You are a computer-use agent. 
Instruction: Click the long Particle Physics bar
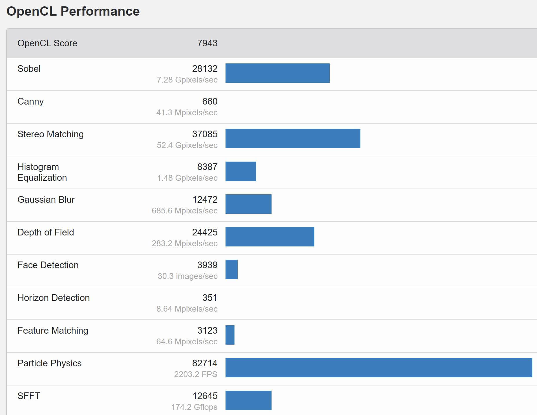[x=379, y=368]
